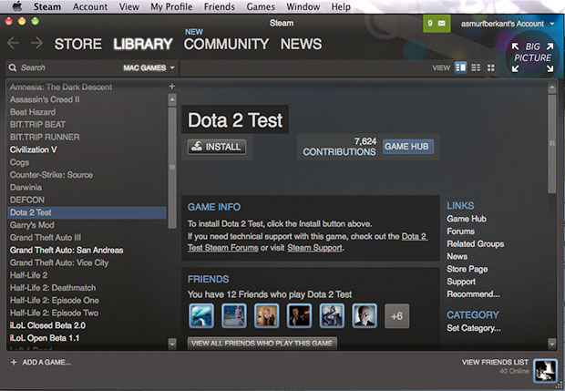565x391 pixels.
Task: Go to the Store tab
Action: point(78,44)
